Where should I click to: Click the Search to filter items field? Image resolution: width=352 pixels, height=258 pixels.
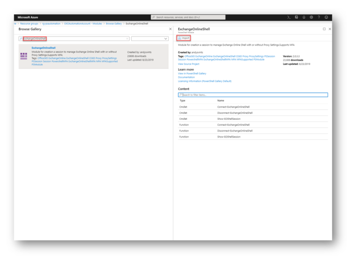(253, 95)
